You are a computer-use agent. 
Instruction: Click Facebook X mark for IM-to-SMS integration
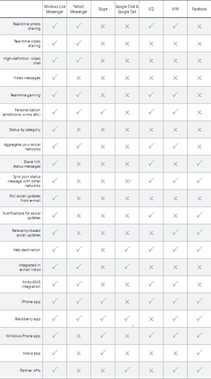pos(199,284)
